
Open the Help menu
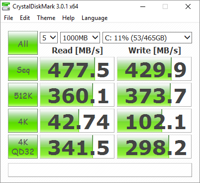tap(68, 18)
